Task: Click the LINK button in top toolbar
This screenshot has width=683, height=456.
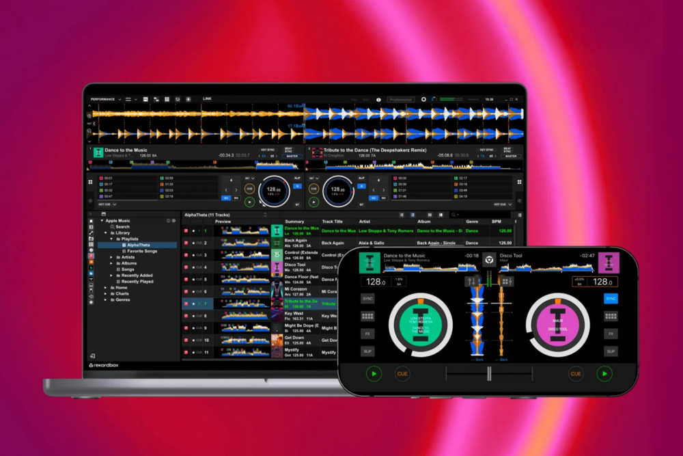Action: point(207,99)
